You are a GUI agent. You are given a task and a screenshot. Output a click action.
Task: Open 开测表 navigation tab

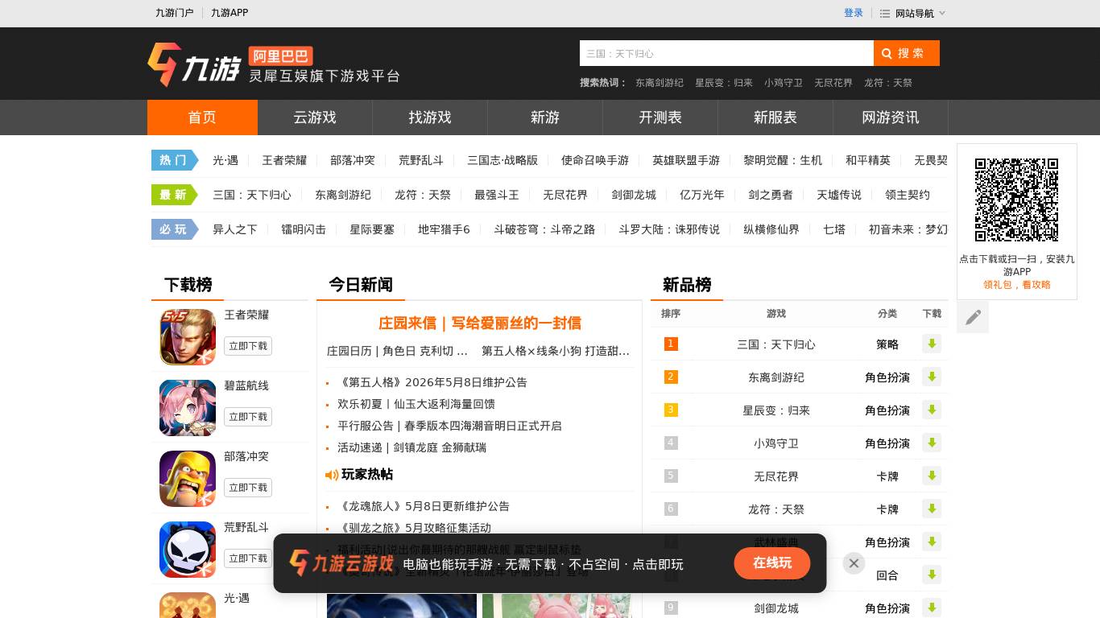(x=660, y=117)
